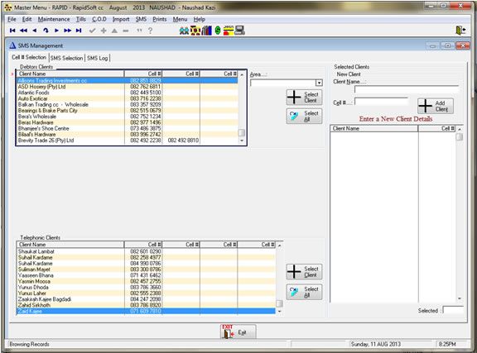Jump to last record toolbar icon
This screenshot has width=477, height=353.
click(79, 31)
